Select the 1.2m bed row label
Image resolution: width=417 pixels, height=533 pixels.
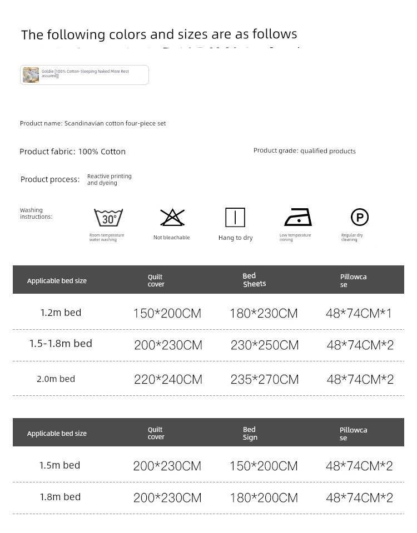click(x=61, y=313)
